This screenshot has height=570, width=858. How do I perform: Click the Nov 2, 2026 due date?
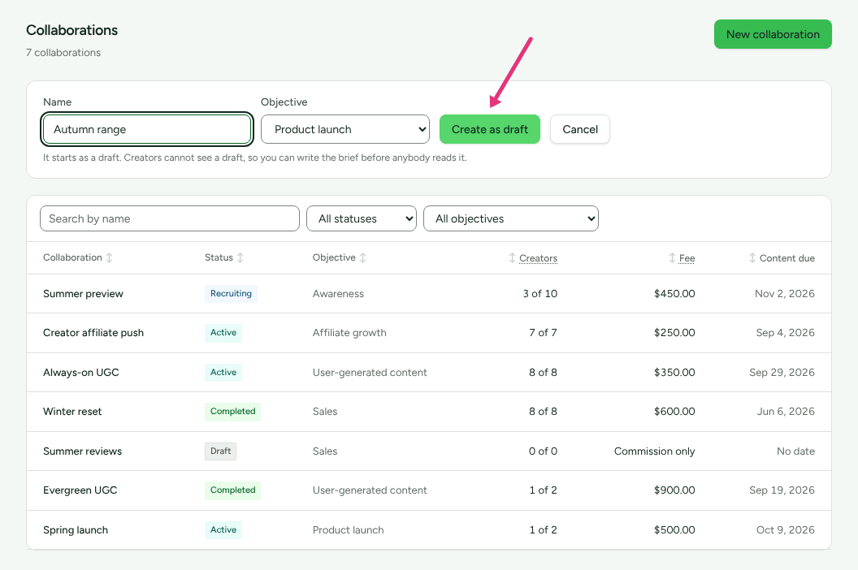[x=785, y=294]
